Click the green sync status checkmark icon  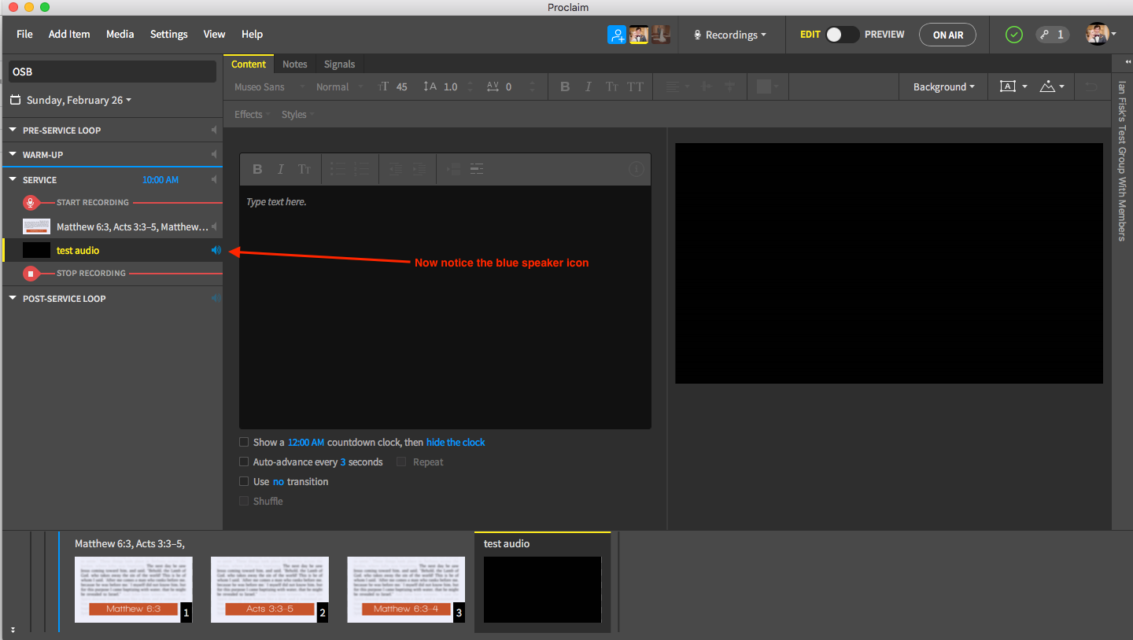click(x=1014, y=35)
